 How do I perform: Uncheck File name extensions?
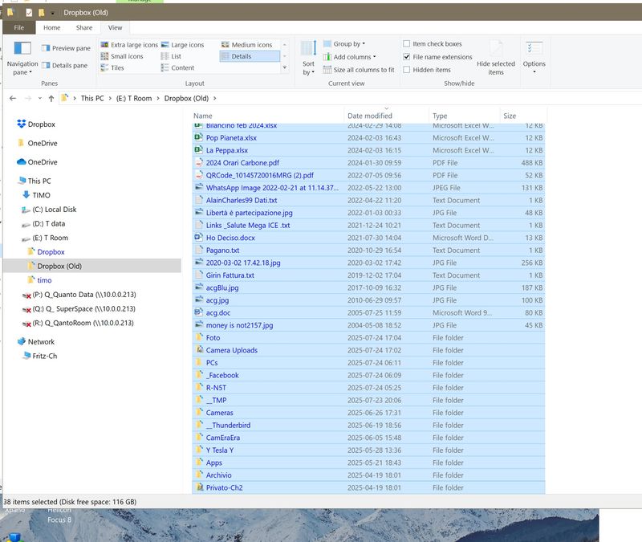[407, 57]
